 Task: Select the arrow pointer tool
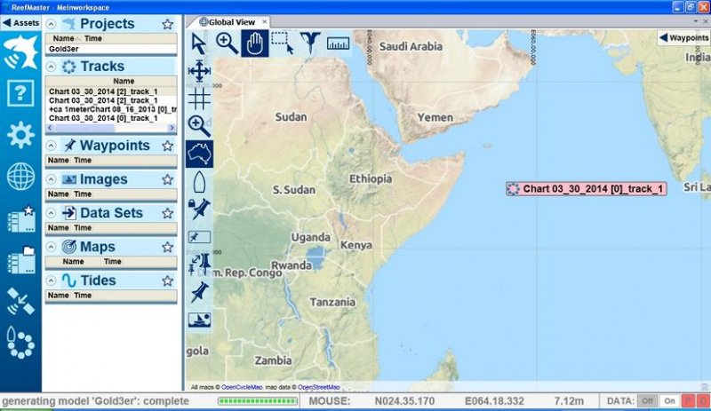point(199,43)
